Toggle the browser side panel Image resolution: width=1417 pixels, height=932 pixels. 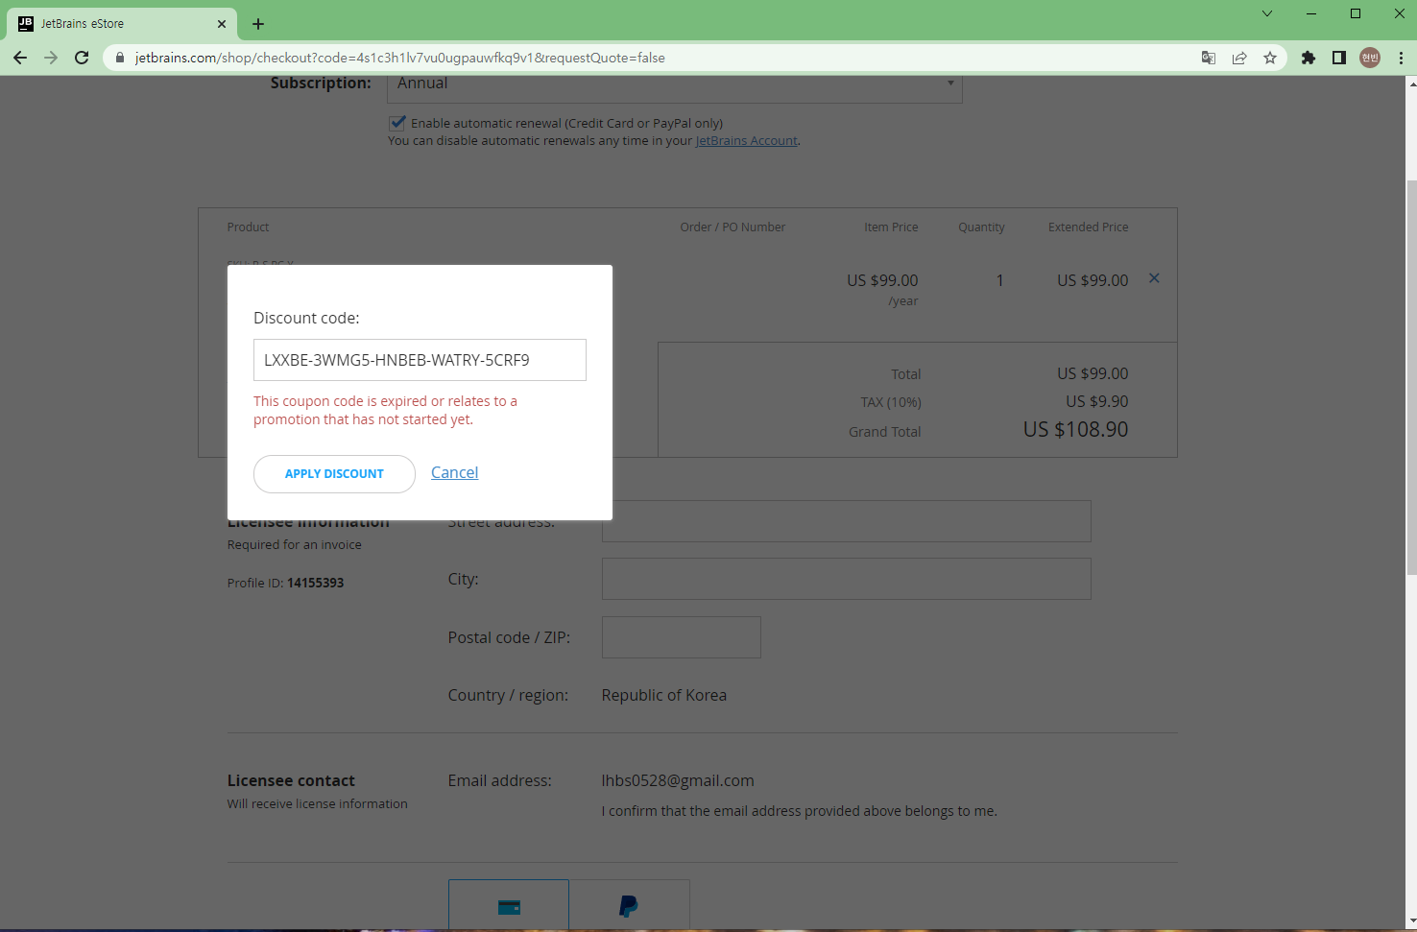click(x=1338, y=58)
